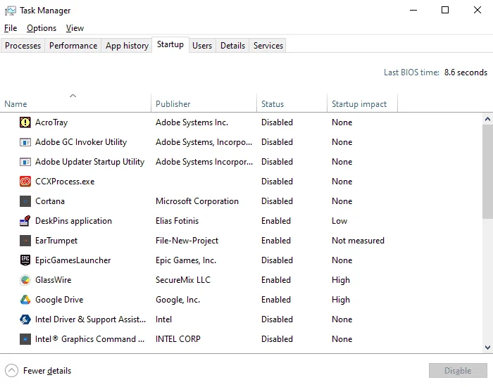493x387 pixels.
Task: Switch to the Services tab
Action: [268, 46]
